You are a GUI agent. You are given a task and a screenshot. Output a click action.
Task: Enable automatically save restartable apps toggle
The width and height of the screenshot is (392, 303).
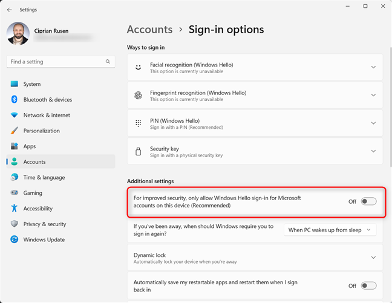pyautogui.click(x=368, y=285)
